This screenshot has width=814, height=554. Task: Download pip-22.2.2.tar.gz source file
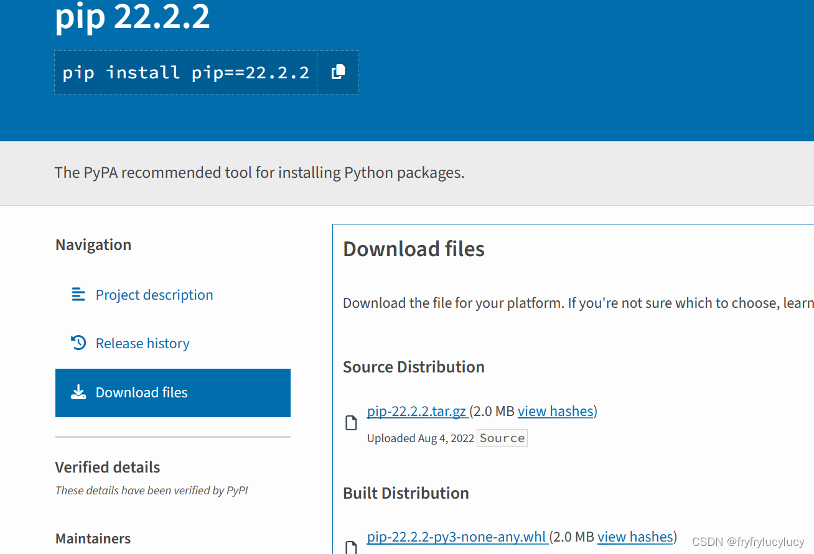coord(418,411)
